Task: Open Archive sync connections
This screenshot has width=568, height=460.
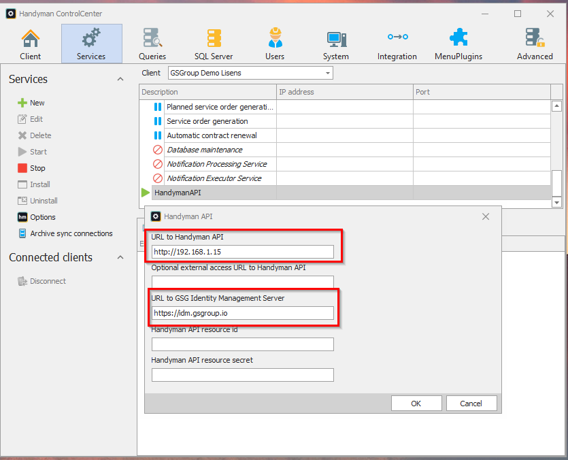Action: (x=65, y=233)
